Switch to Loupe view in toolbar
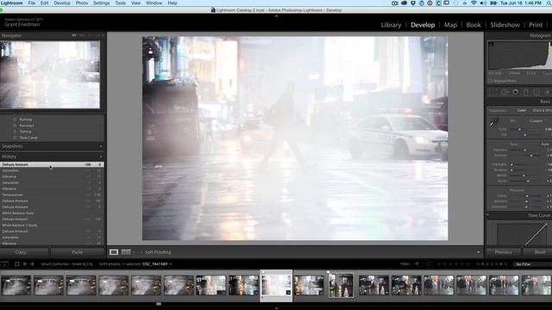The width and height of the screenshot is (552, 310). (114, 252)
